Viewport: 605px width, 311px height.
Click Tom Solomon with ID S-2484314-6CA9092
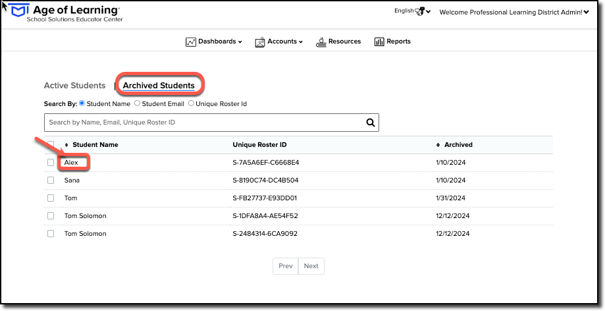click(x=86, y=233)
